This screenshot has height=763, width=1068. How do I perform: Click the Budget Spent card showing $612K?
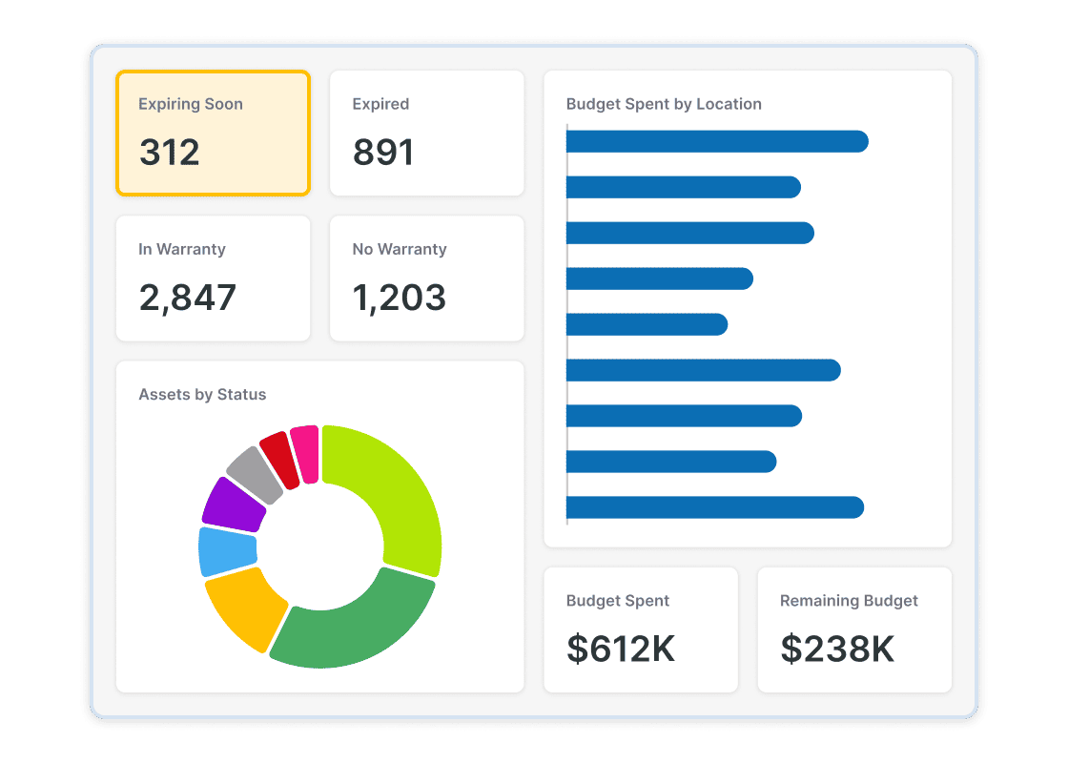tap(640, 629)
